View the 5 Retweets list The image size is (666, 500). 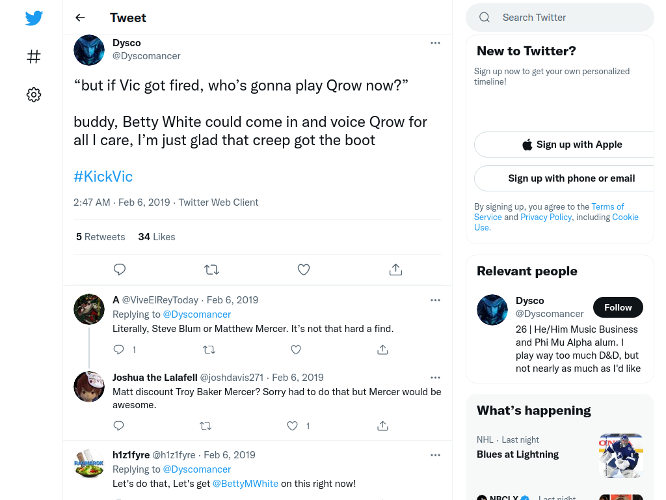pos(101,237)
